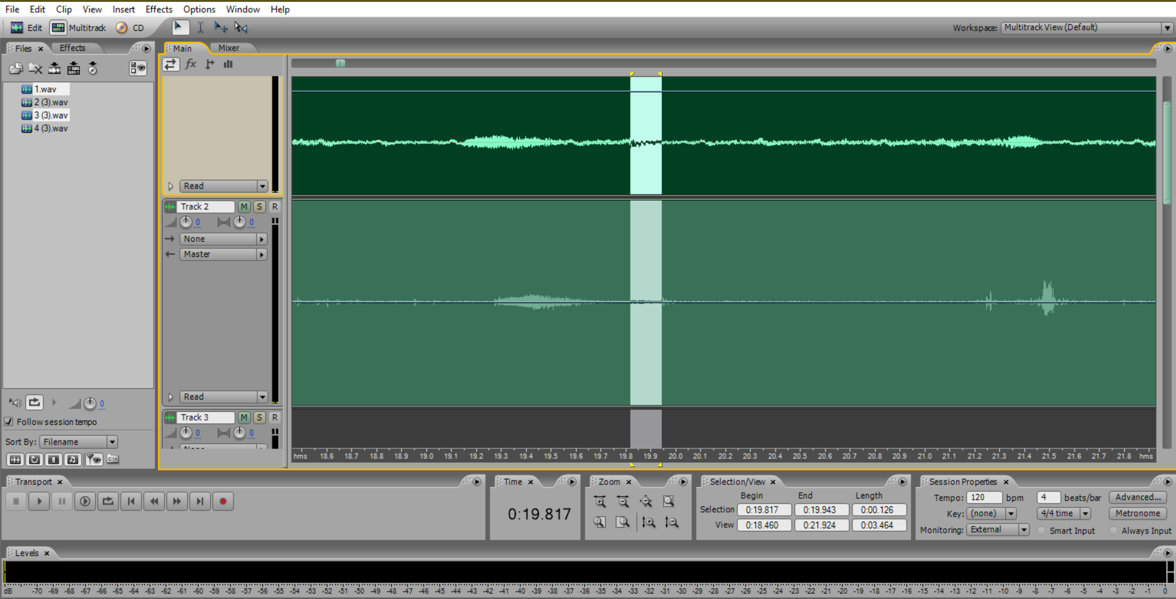Open the Effects menu

click(x=158, y=9)
